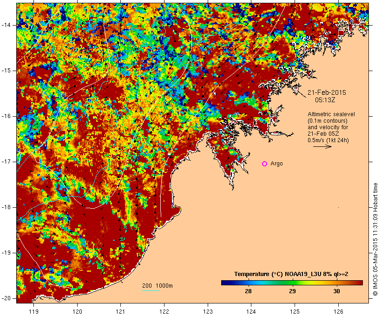The image size is (381, 316).
Task: Click the '0.5m/s (1kt 24h)' velocity label
Action: [x=328, y=140]
